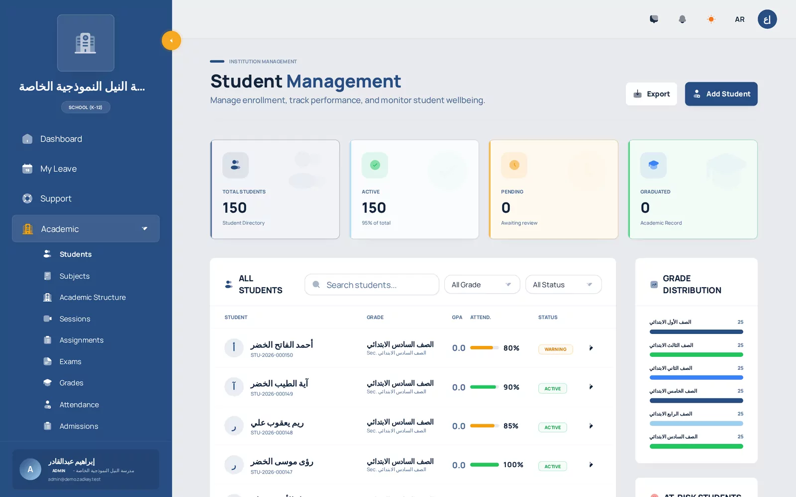The image size is (796, 497).
Task: Click the 80% attendance progress bar
Action: coord(484,348)
